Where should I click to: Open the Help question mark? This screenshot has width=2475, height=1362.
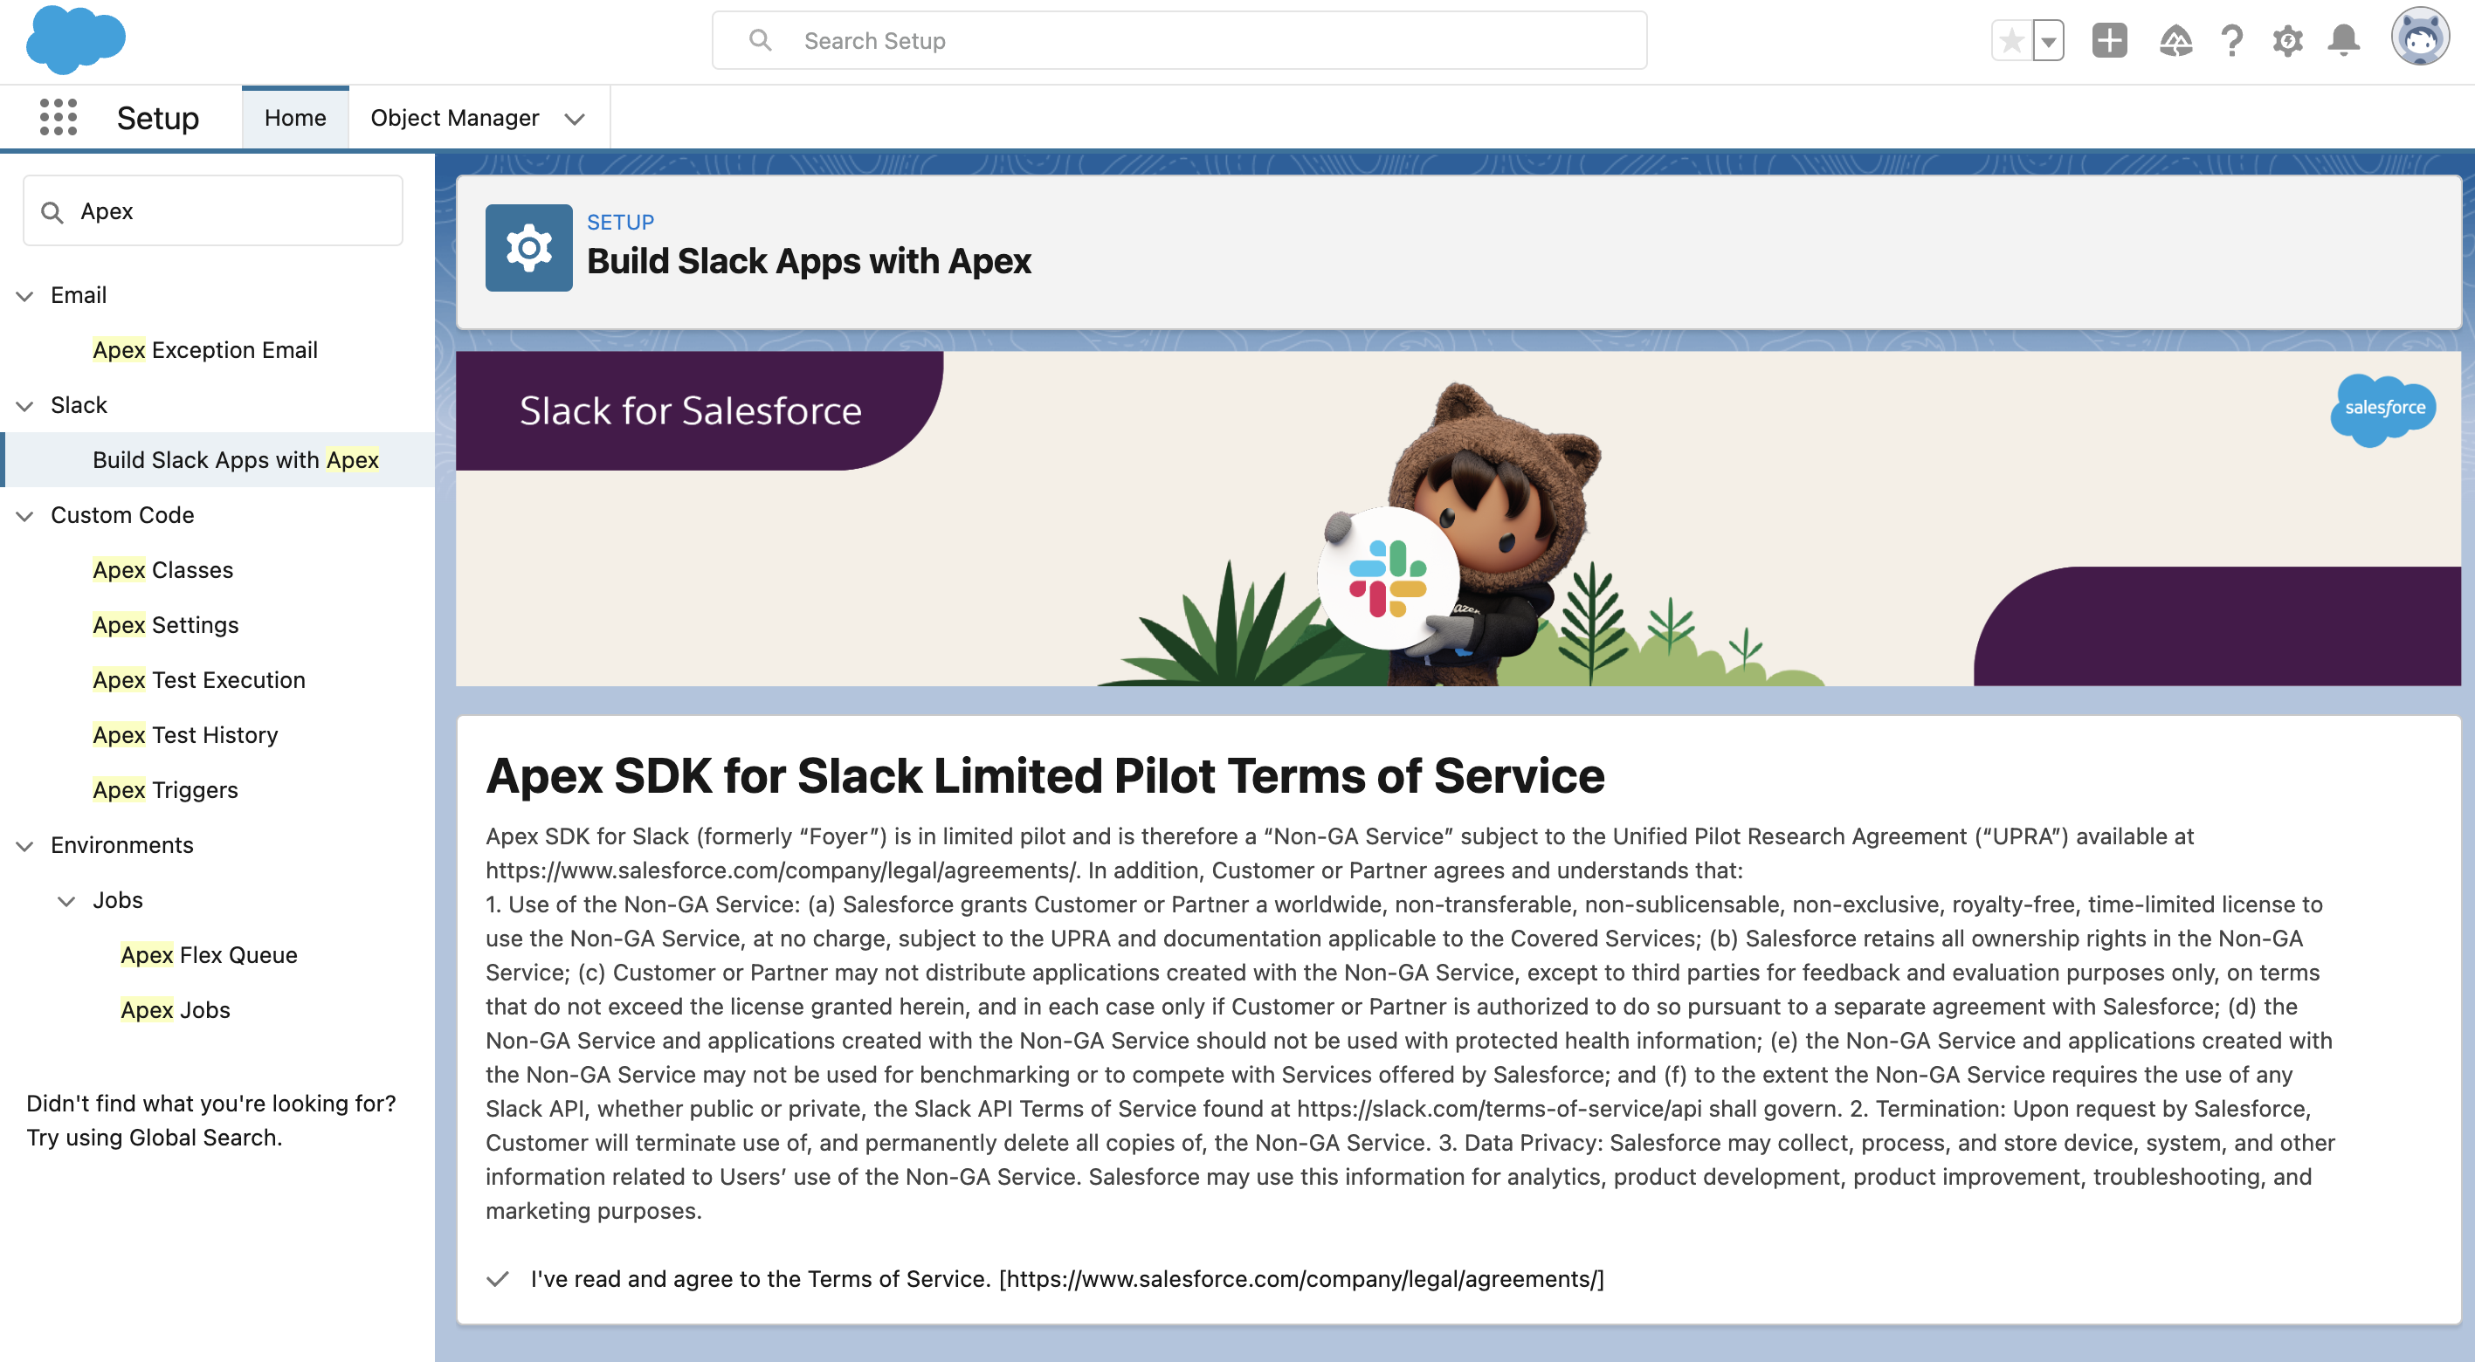pyautogui.click(x=2232, y=41)
